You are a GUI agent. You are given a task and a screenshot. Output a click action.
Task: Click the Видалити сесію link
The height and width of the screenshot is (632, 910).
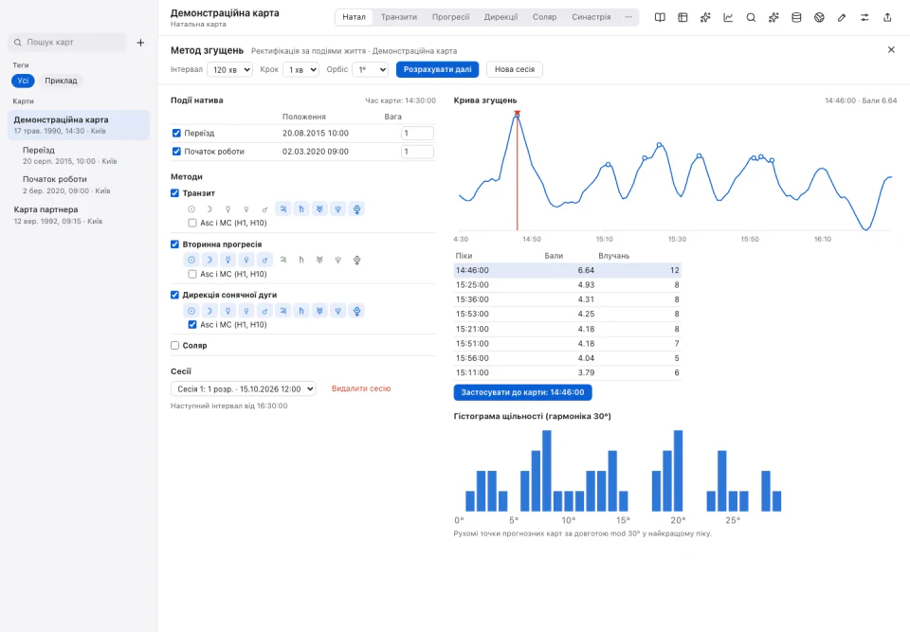361,388
